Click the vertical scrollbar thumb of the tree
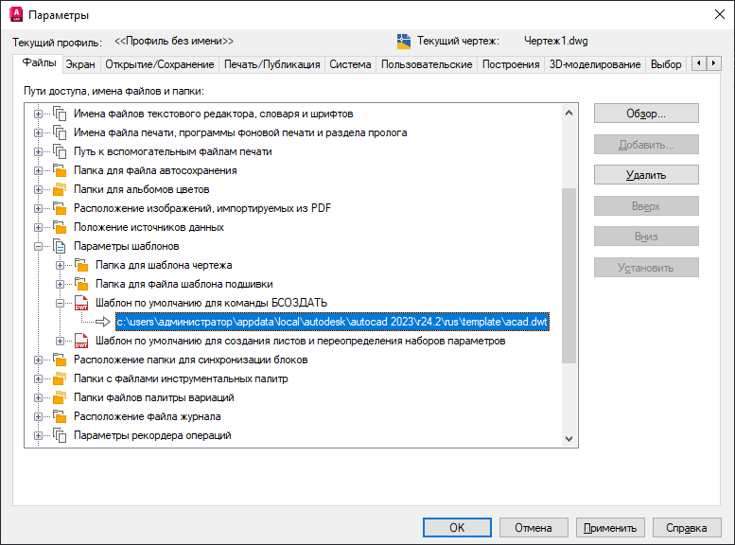The height and width of the screenshot is (545, 735). pyautogui.click(x=569, y=275)
